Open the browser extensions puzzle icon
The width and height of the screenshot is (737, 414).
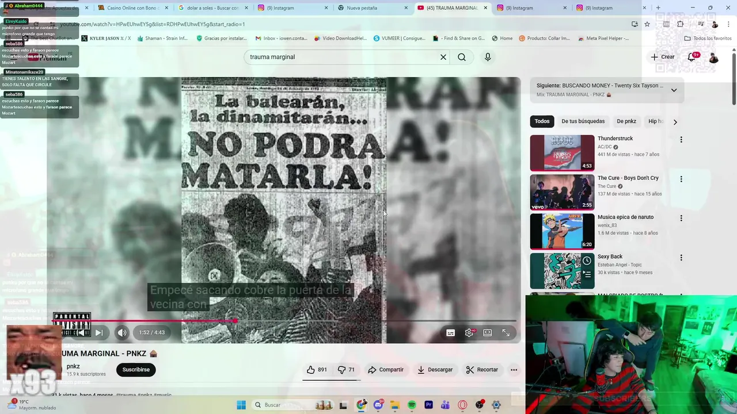[681, 24]
